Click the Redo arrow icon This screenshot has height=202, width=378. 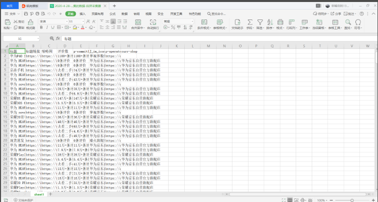point(55,13)
